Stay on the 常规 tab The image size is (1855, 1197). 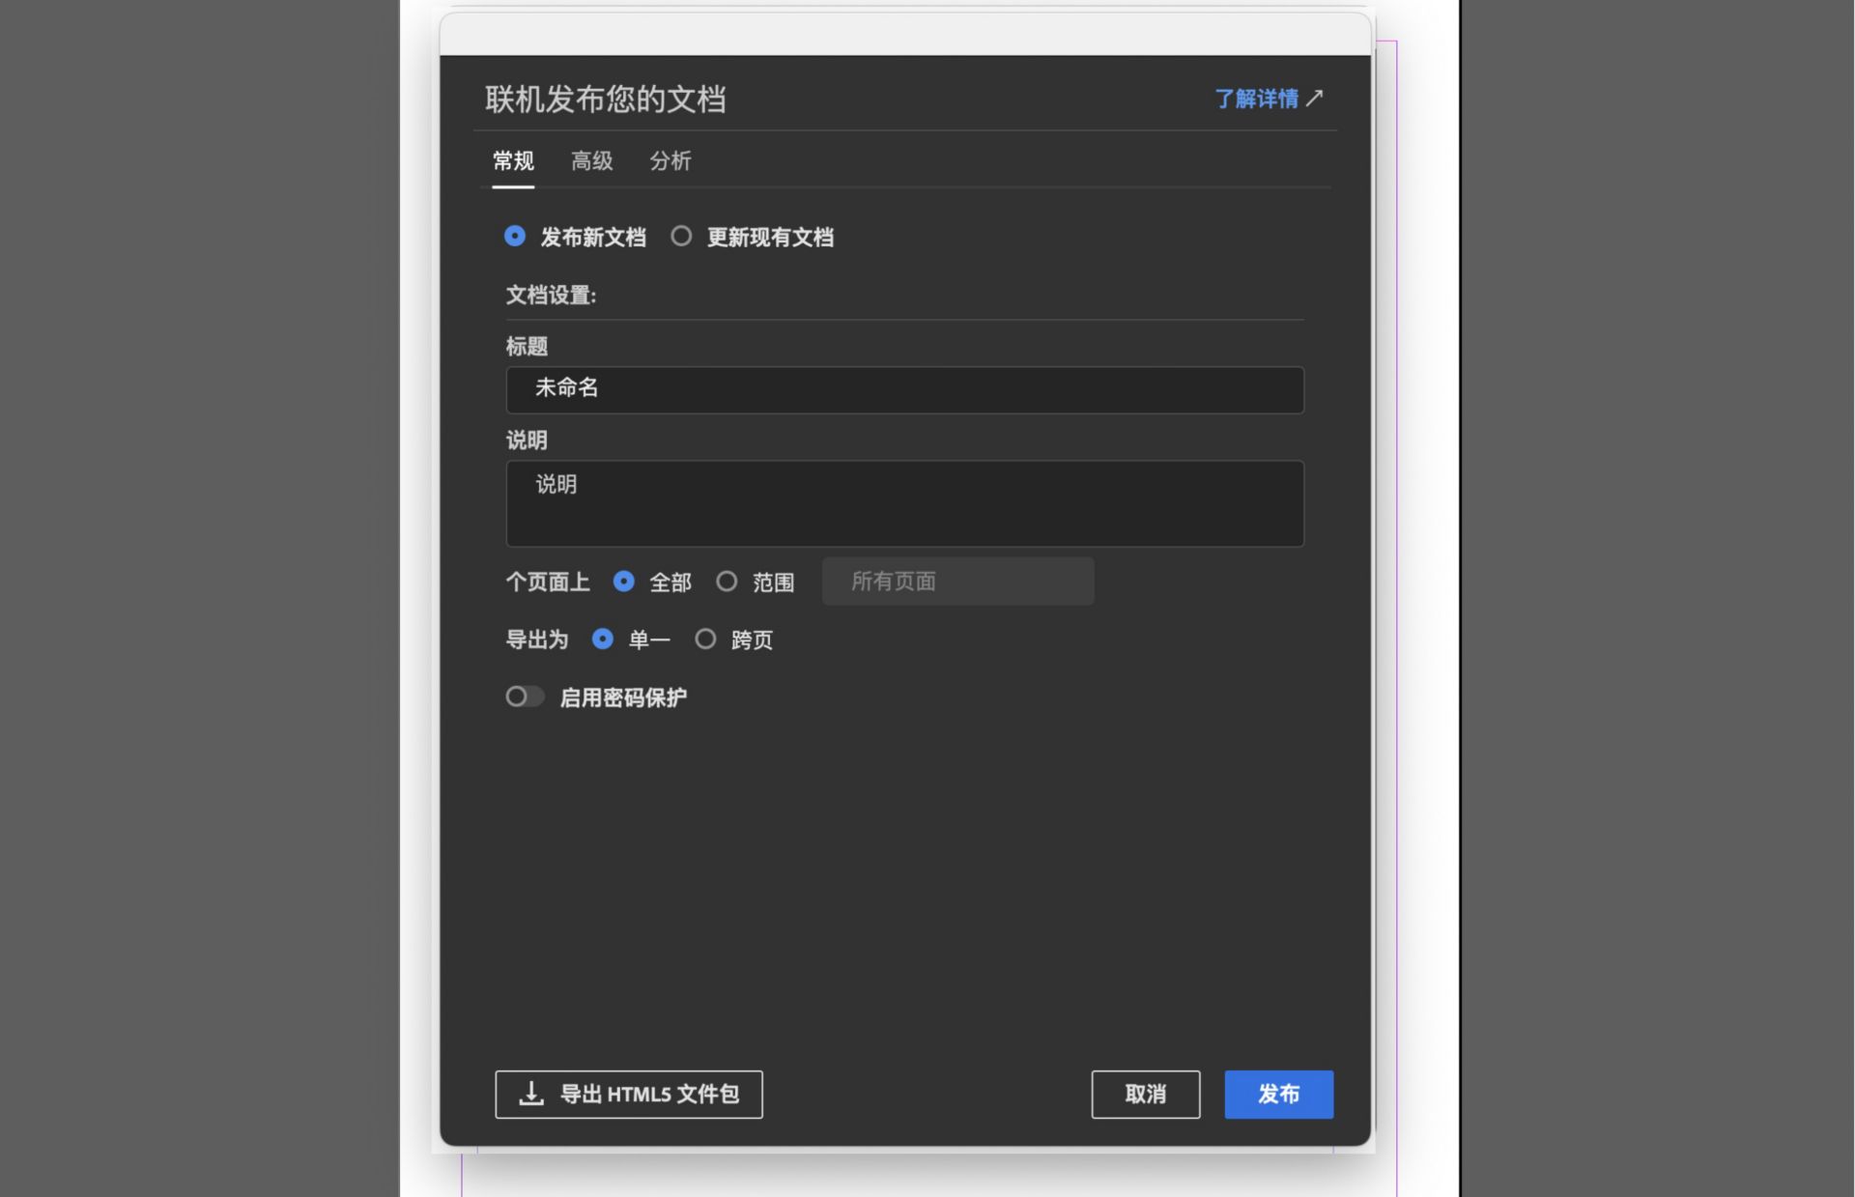tap(512, 161)
